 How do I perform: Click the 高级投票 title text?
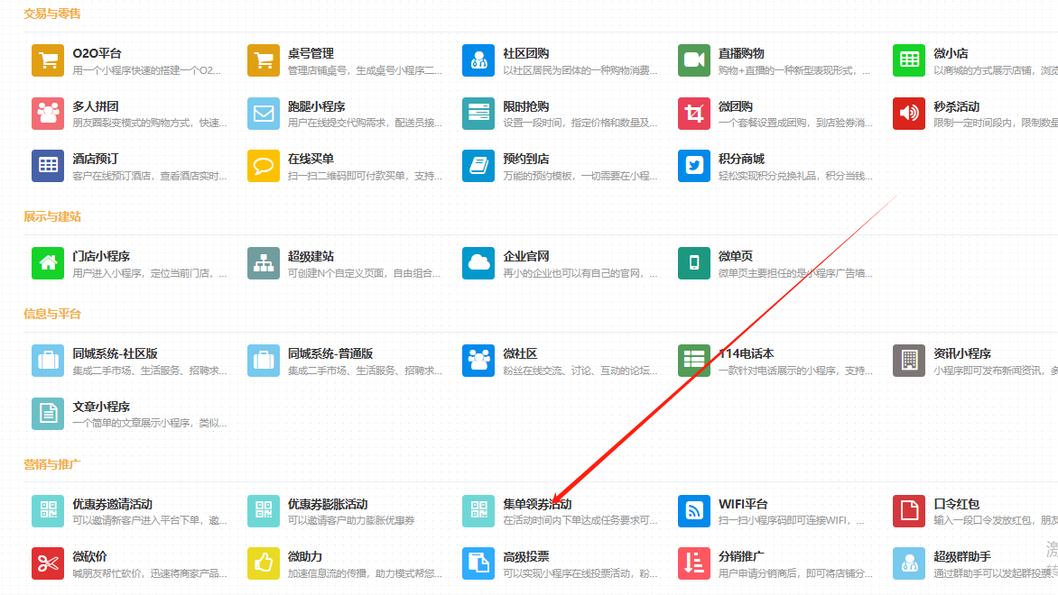[x=525, y=556]
